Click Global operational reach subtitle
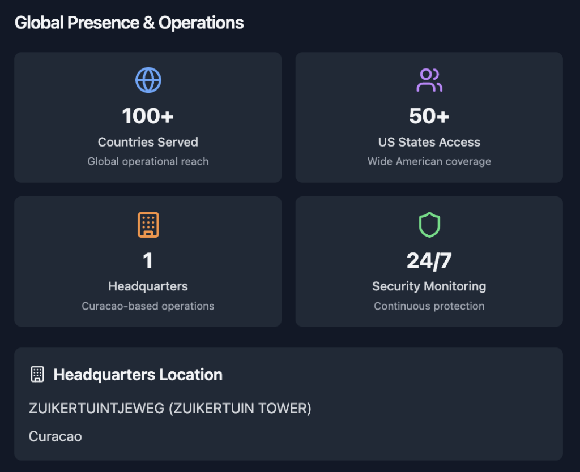 pyautogui.click(x=148, y=162)
